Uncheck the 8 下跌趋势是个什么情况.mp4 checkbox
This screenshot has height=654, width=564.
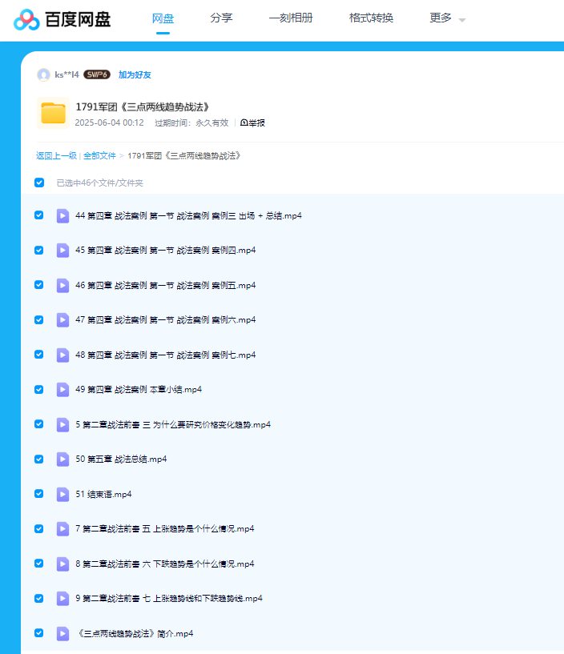click(x=39, y=564)
